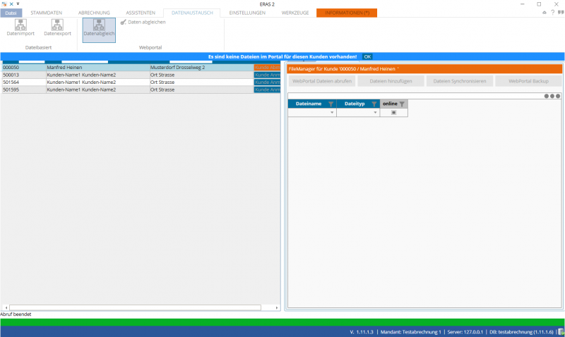The height and width of the screenshot is (337, 565).
Task: Click 'Ort Strasse' in row 501564
Action: tap(162, 82)
